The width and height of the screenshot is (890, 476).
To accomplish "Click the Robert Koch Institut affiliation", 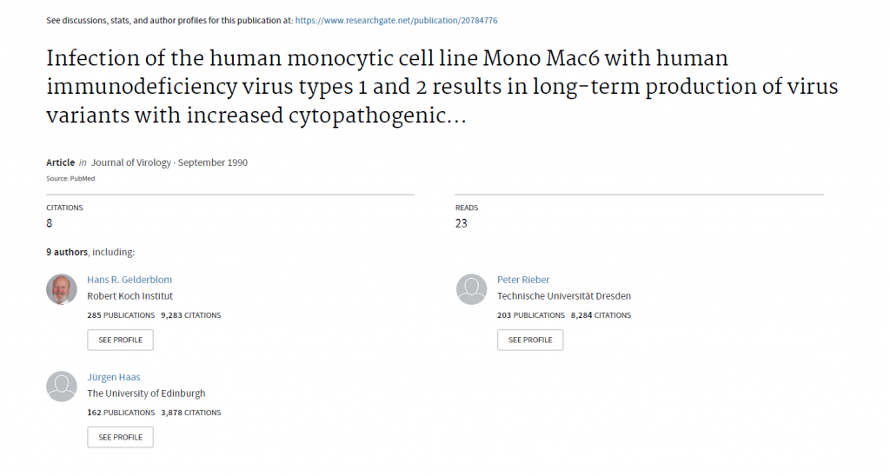I will [x=130, y=296].
